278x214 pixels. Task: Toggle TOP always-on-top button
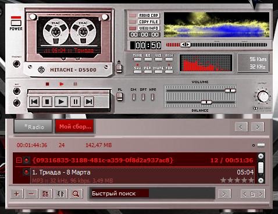pos(169,72)
